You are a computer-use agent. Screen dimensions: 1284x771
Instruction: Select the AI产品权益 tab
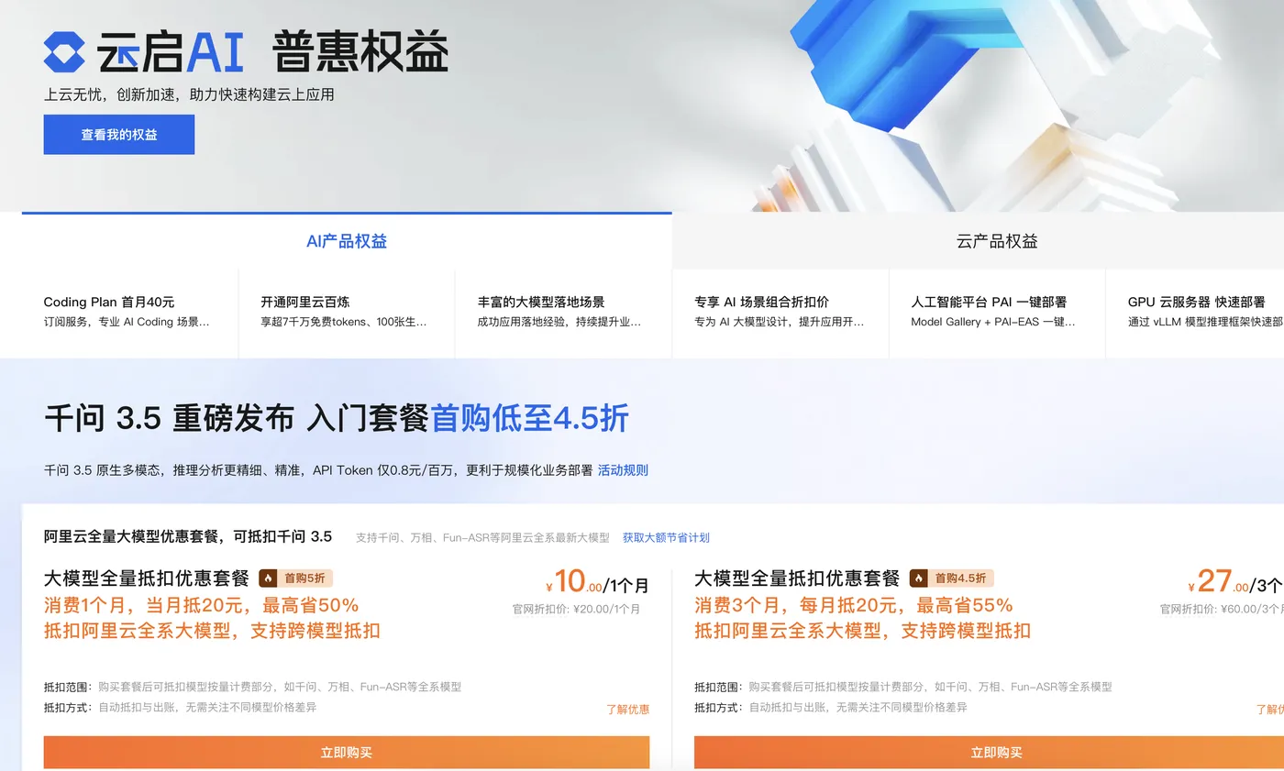pos(347,240)
